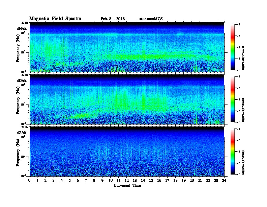
Task: Click hour '22' on the time axis
Action: (x=208, y=181)
